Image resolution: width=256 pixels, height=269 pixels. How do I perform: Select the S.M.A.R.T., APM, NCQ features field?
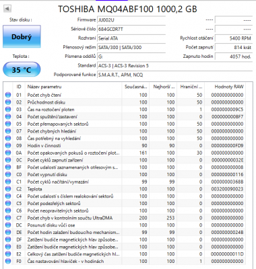tap(175, 75)
